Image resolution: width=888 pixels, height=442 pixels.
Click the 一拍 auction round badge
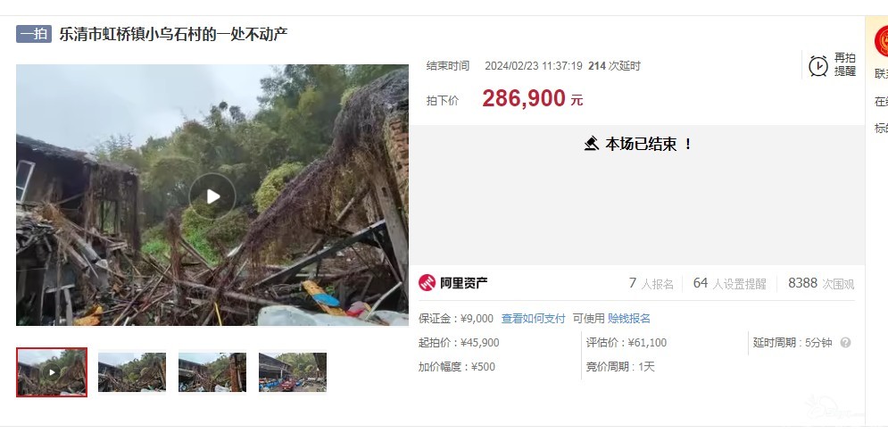(33, 34)
